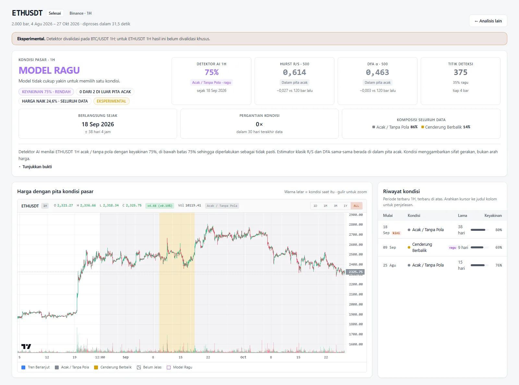
Task: Click the Selesai status badge
Action: click(x=55, y=13)
